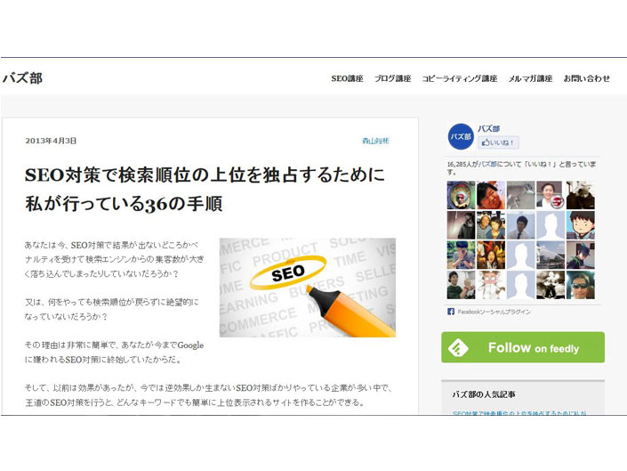This screenshot has width=627, height=471.
Task: Click the round blue バズ部 Facebook page icon
Action: (461, 136)
